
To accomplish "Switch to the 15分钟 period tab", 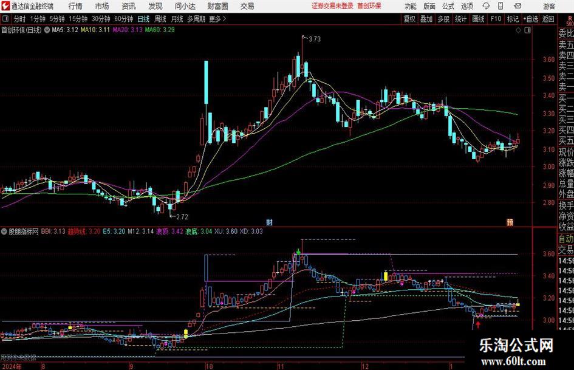I will click(x=78, y=19).
